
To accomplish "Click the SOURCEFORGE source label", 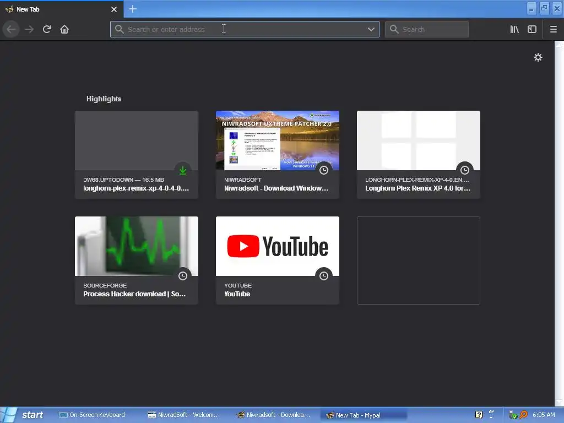I will [x=105, y=285].
